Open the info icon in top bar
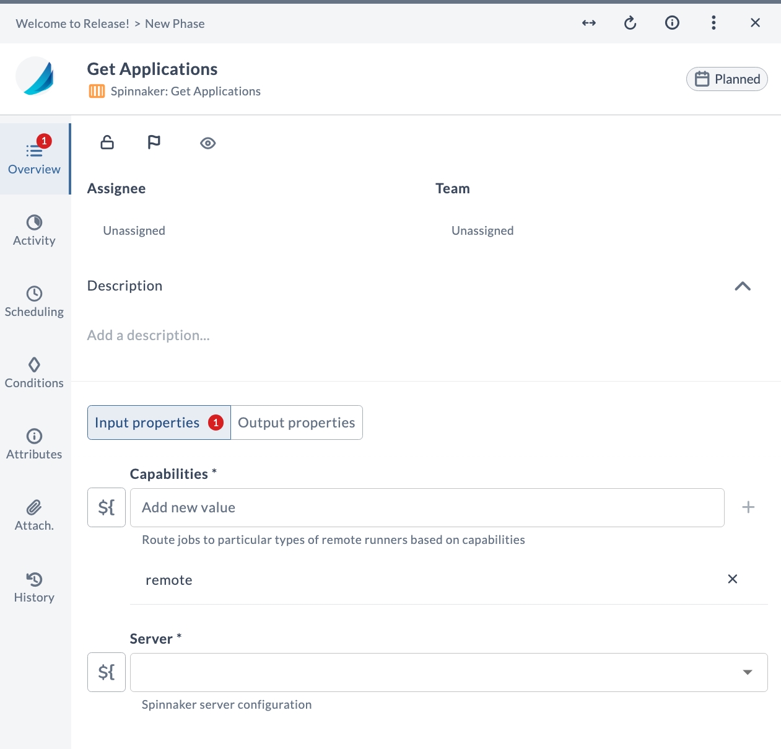The image size is (781, 749). (x=672, y=24)
